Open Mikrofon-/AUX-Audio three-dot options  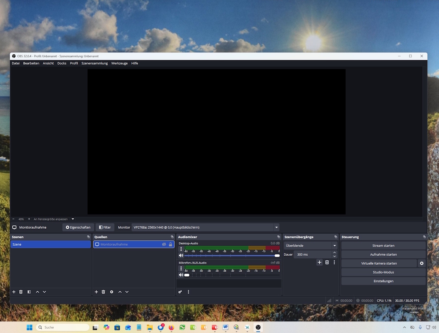point(181,268)
